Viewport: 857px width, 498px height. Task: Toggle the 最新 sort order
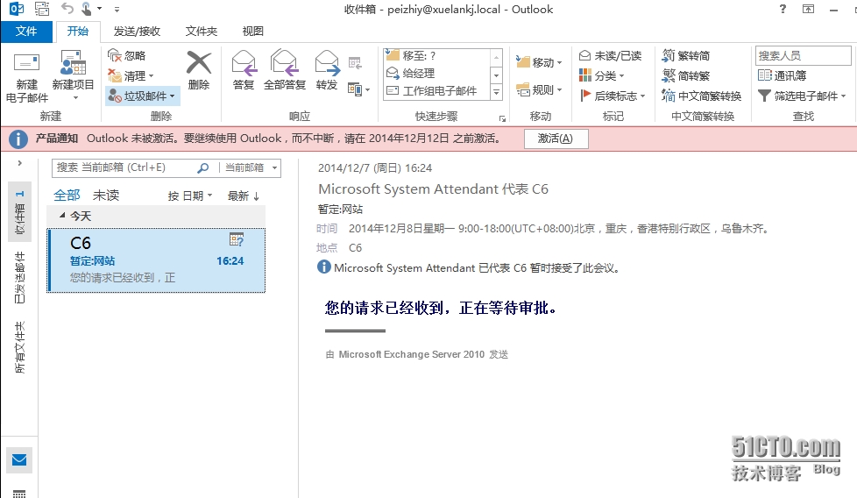click(244, 196)
